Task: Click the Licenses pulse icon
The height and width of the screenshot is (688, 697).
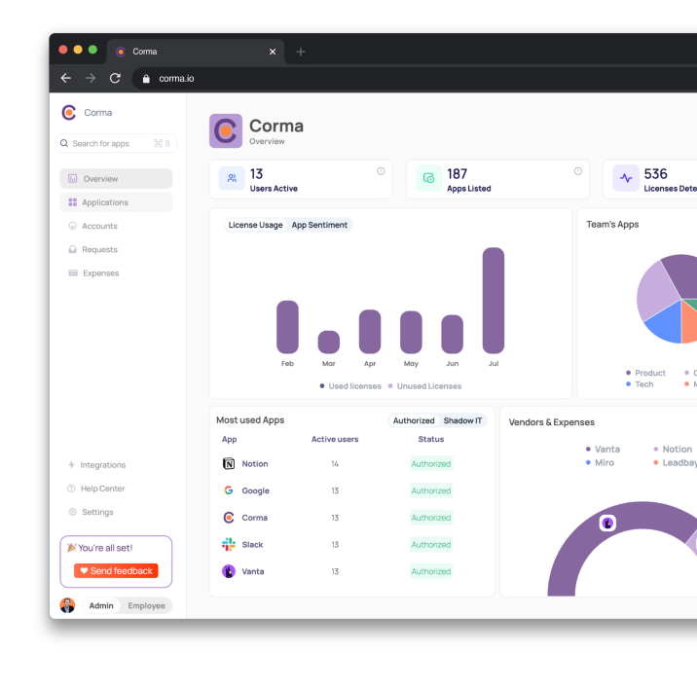Action: pos(626,179)
